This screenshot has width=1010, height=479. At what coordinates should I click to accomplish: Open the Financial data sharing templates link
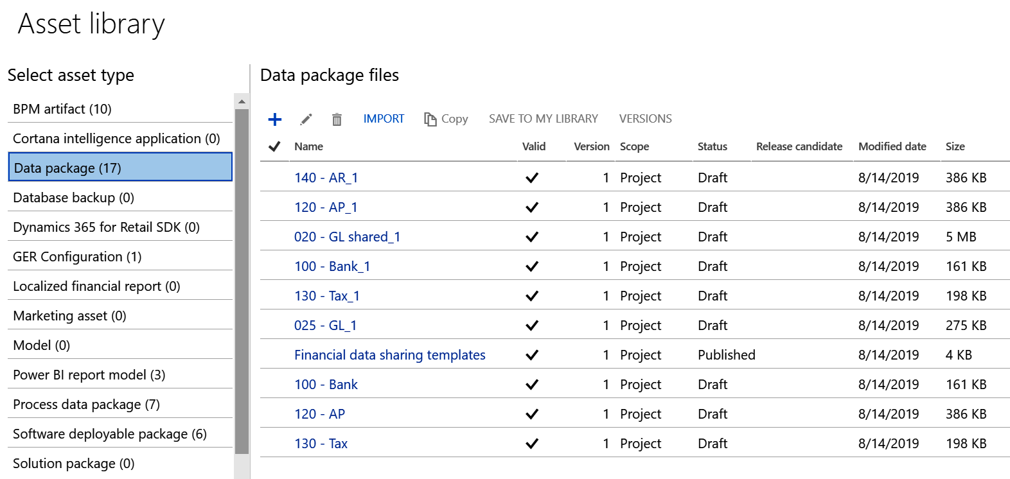[x=389, y=355]
